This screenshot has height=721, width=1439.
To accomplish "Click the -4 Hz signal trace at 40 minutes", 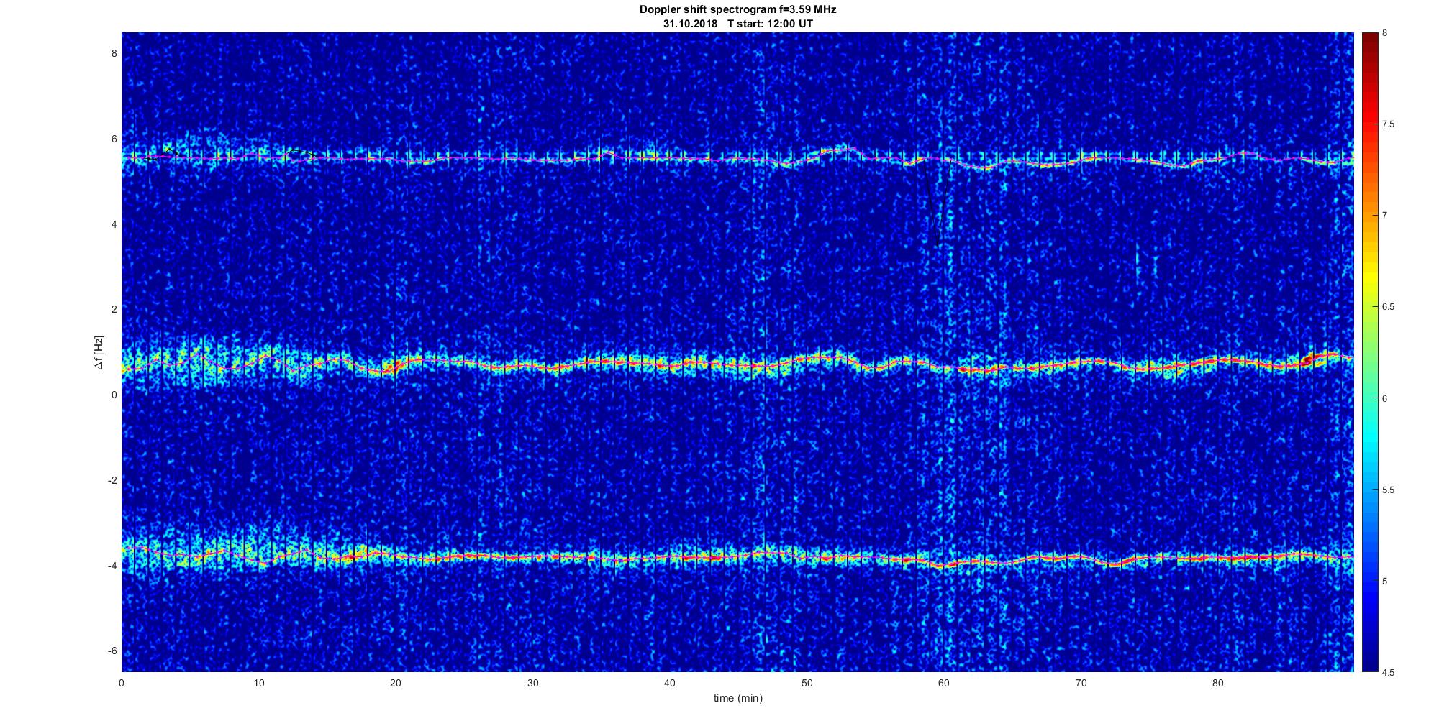I will [670, 558].
